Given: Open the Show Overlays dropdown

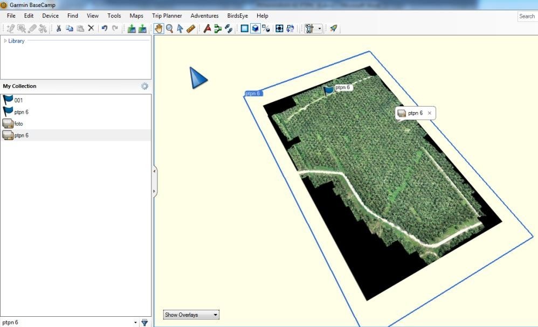Looking at the screenshot, I should click(x=191, y=315).
